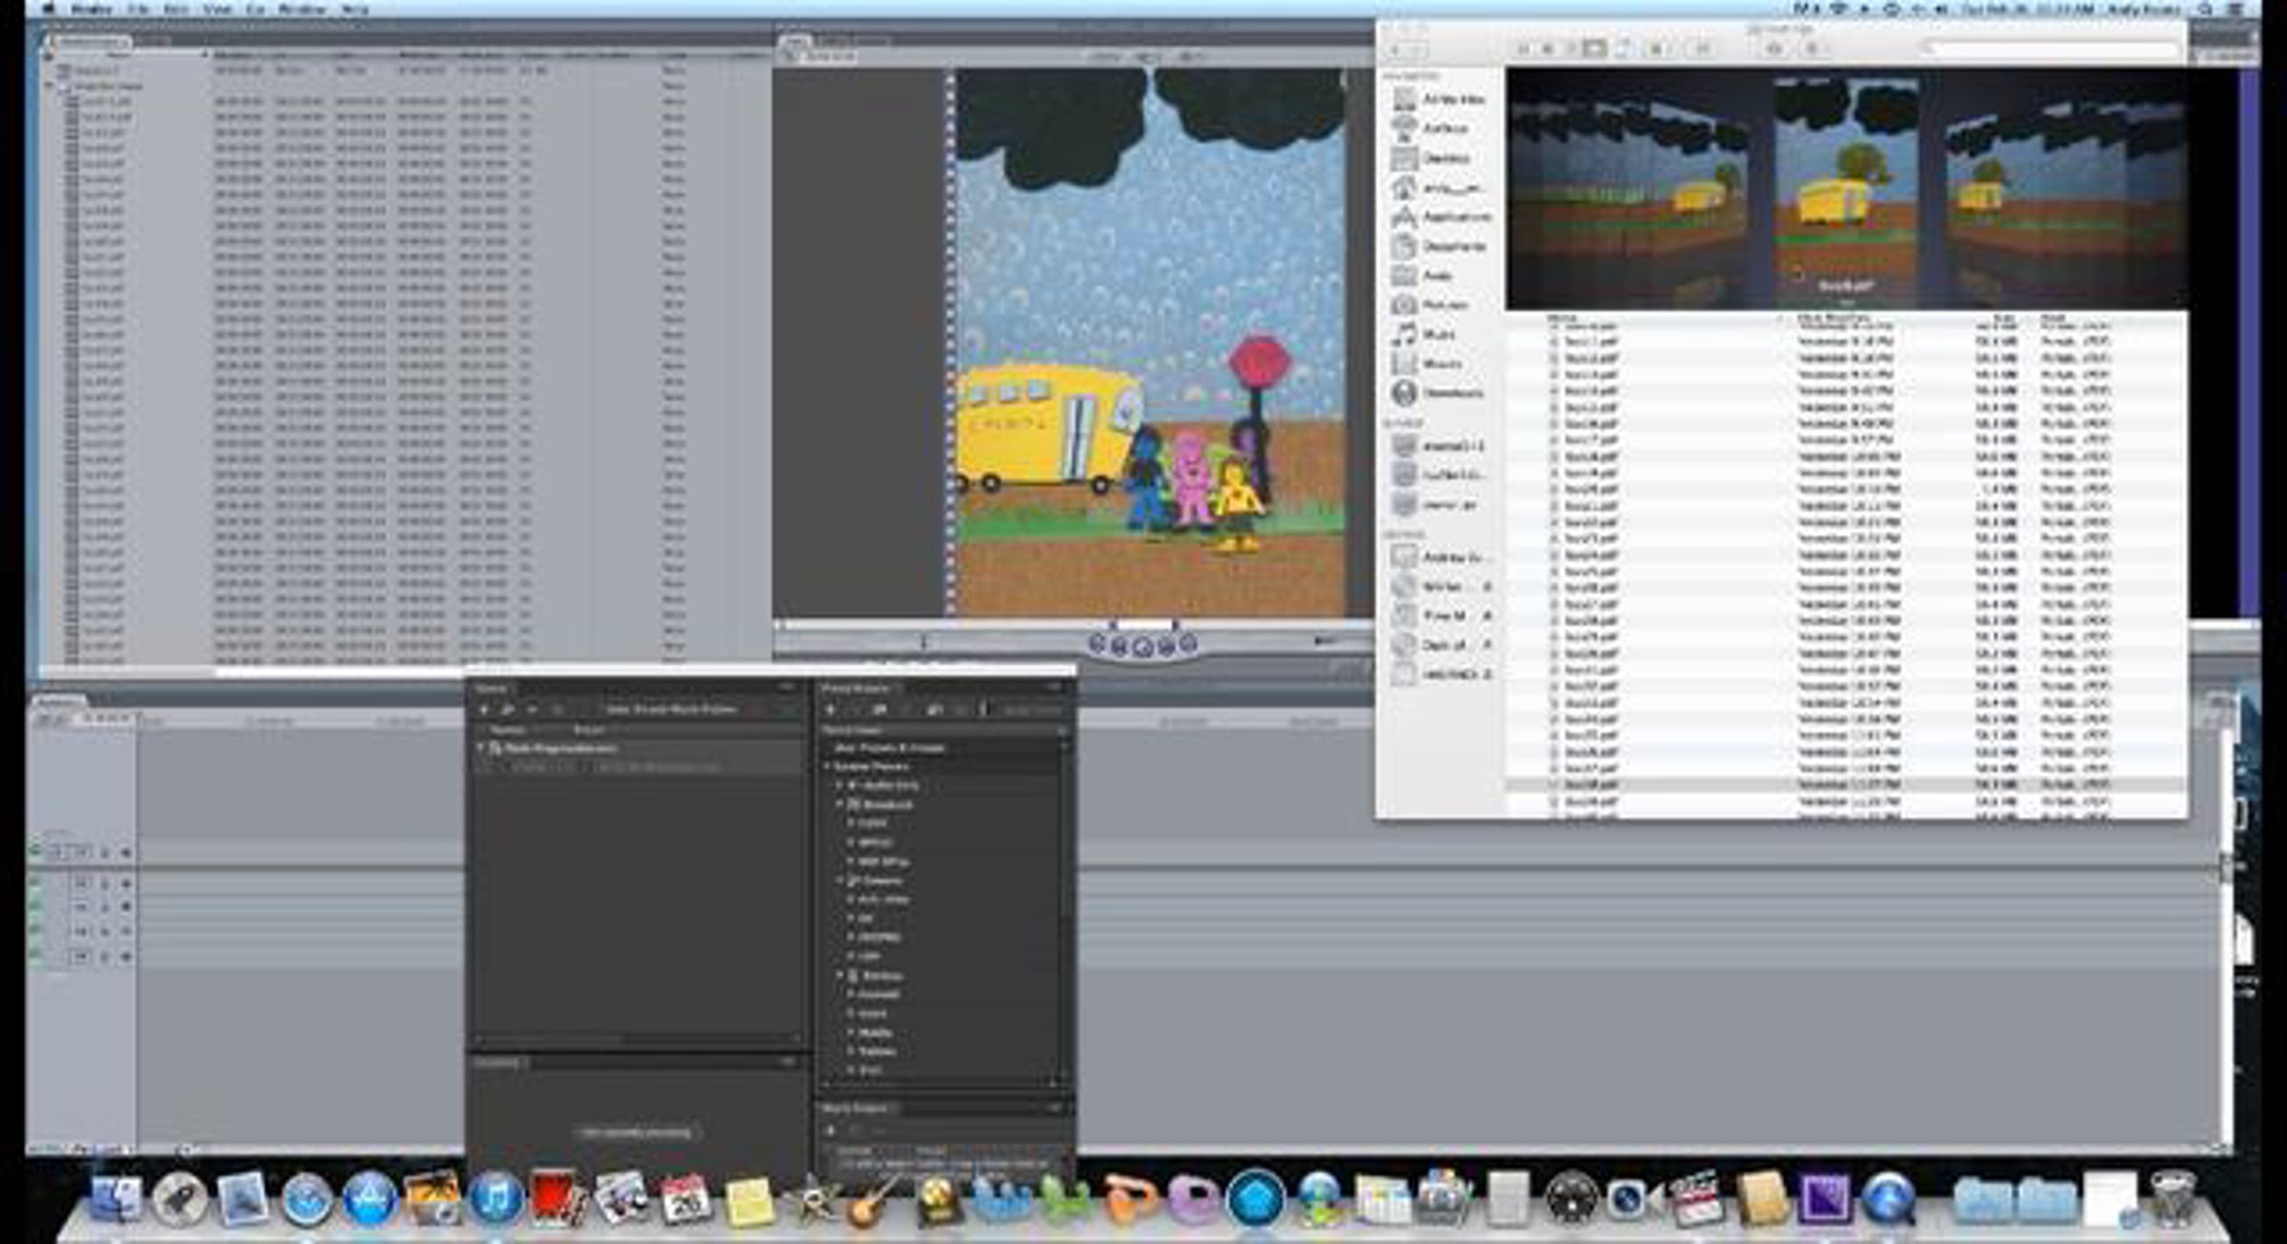This screenshot has width=2287, height=1244.
Task: Toggle lock on the top video track
Action: pos(105,853)
